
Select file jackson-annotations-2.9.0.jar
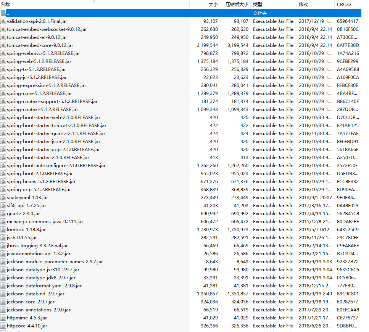click(x=39, y=309)
